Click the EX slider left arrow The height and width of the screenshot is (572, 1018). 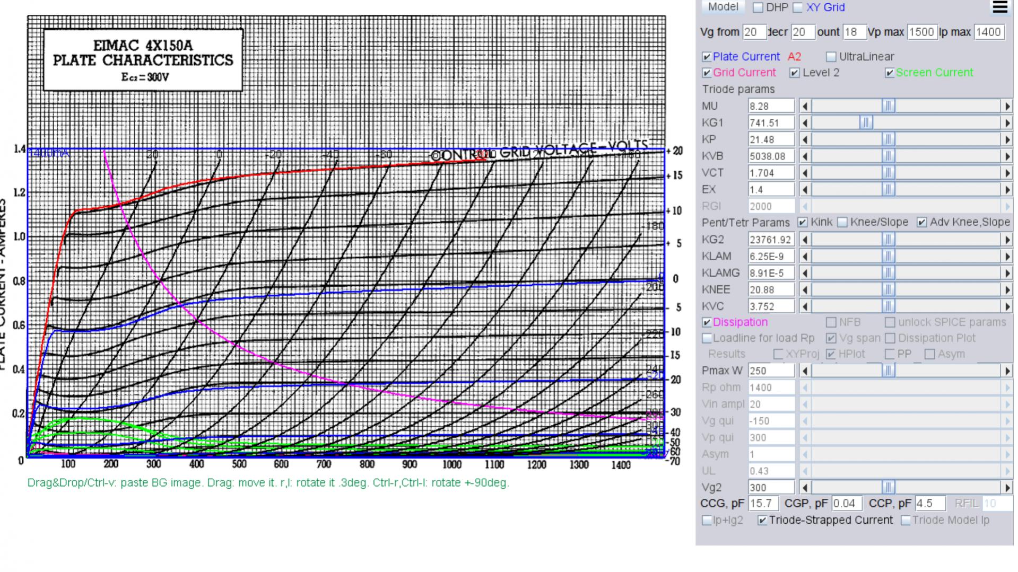[x=805, y=190]
